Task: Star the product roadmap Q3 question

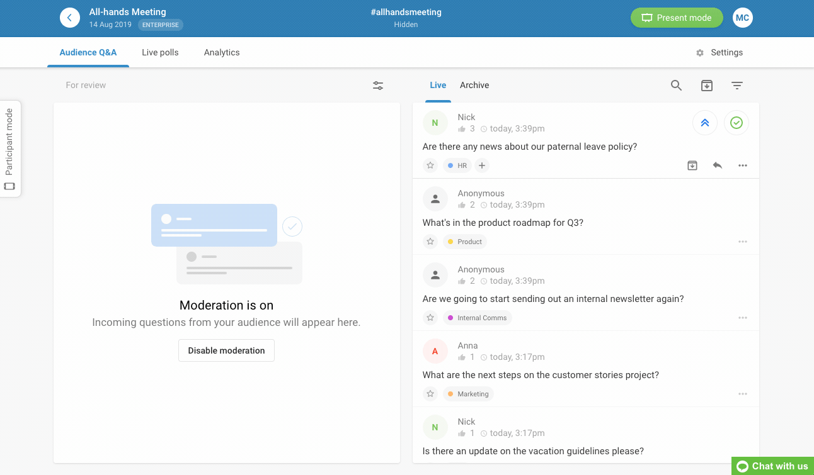Action: [x=430, y=242]
